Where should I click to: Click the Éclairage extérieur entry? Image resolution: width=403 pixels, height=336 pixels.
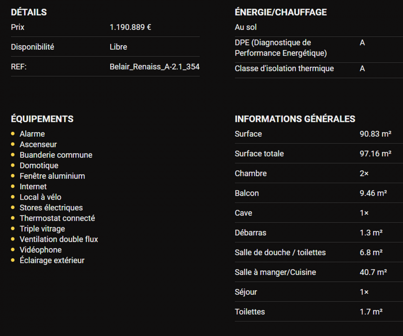point(52,260)
